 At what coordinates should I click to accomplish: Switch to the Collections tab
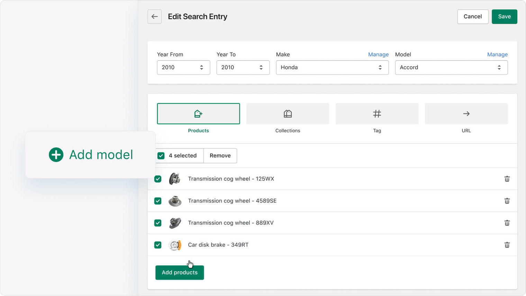[288, 113]
